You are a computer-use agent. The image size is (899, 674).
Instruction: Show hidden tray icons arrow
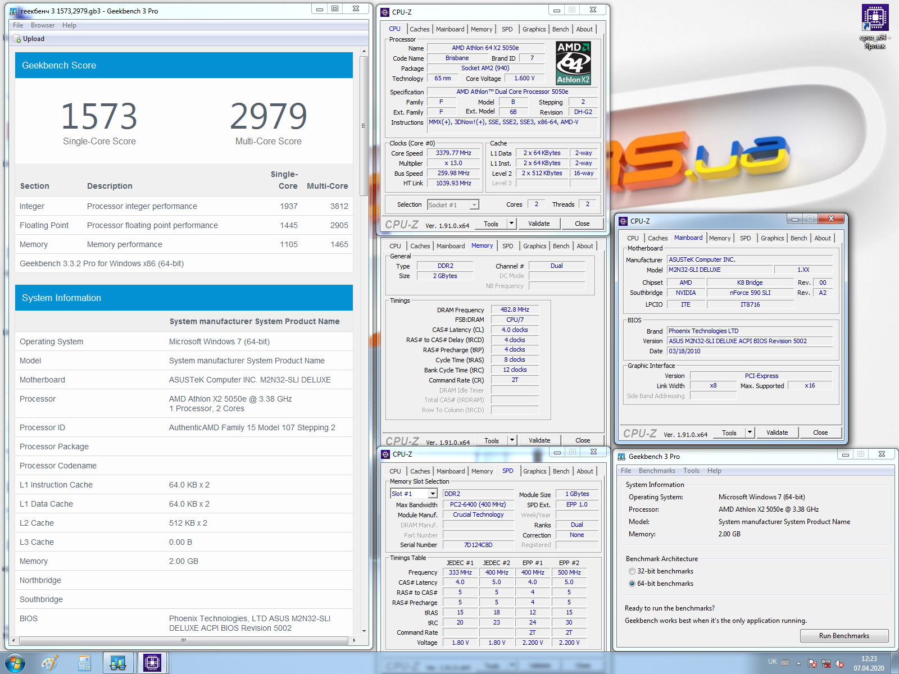click(x=798, y=663)
